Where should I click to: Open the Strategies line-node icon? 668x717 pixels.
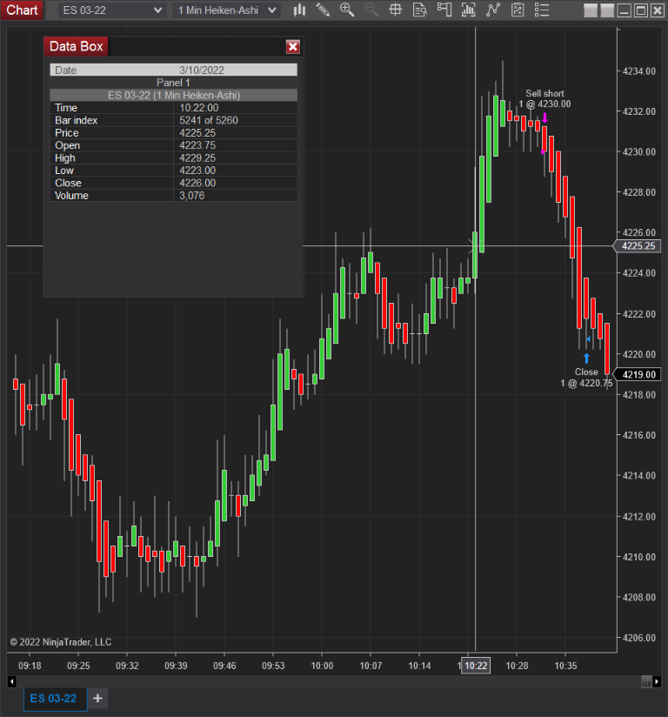click(493, 10)
